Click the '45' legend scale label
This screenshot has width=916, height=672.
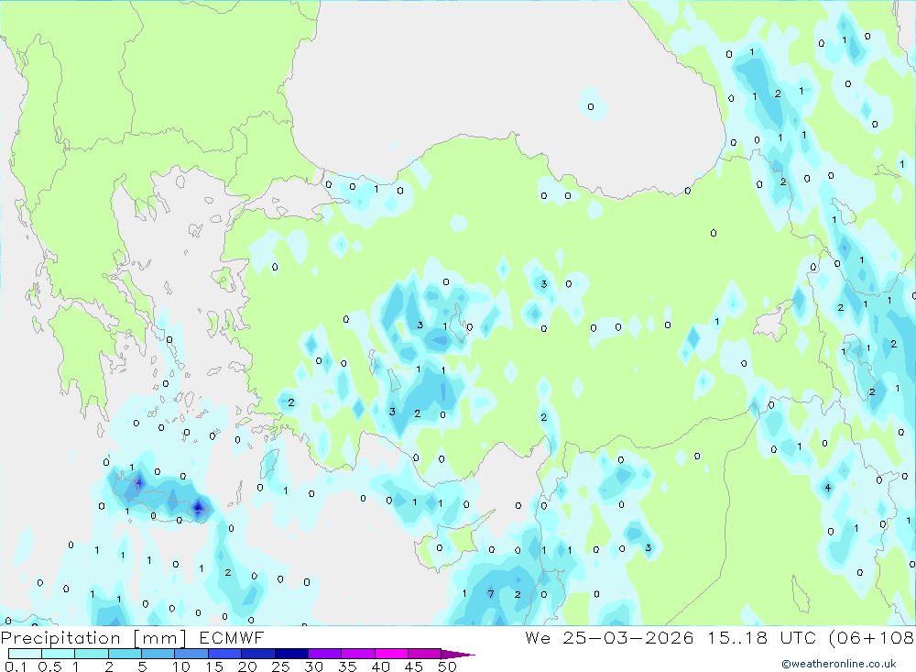[414, 666]
